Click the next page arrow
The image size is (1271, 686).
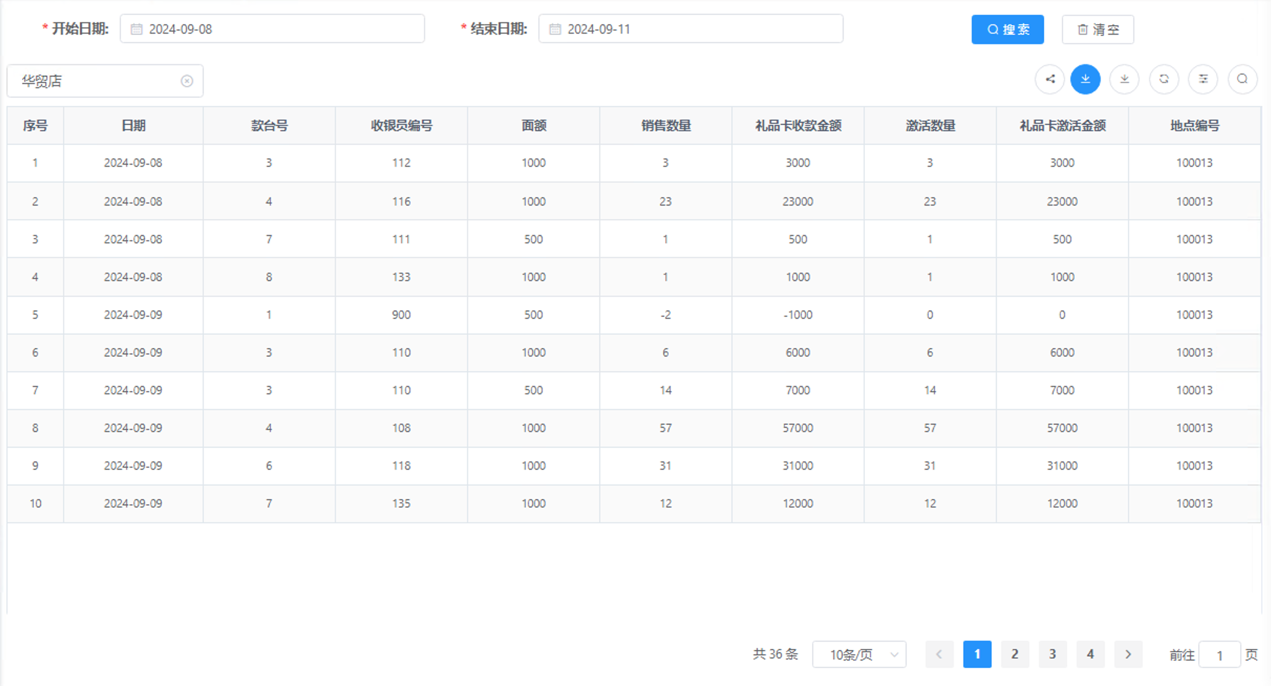tap(1128, 654)
